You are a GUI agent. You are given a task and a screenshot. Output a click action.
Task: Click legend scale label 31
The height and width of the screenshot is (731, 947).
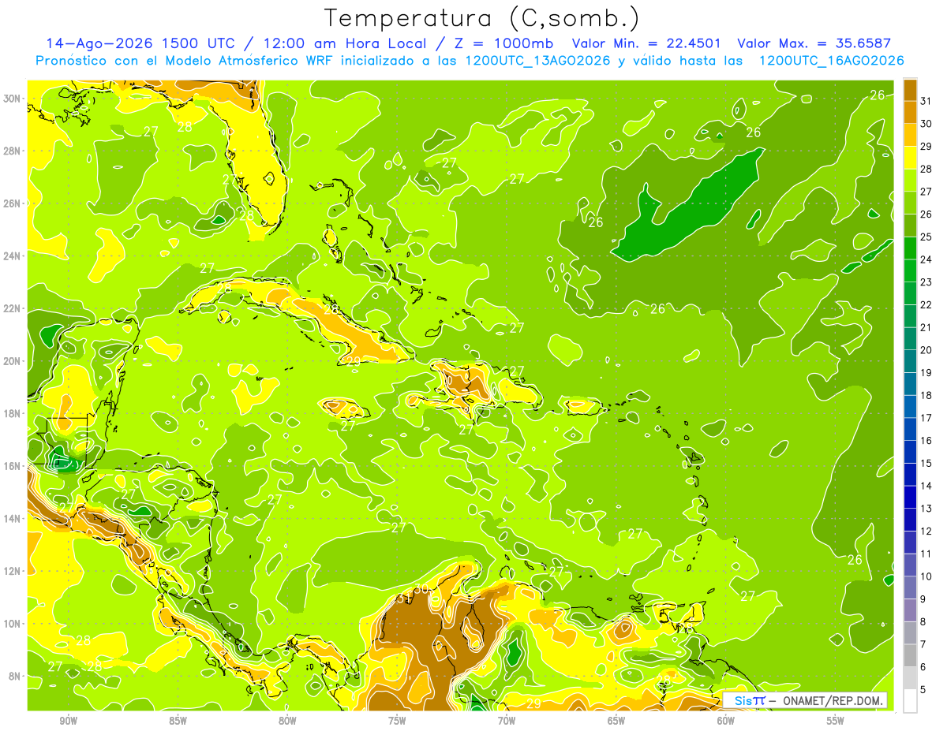pos(926,101)
